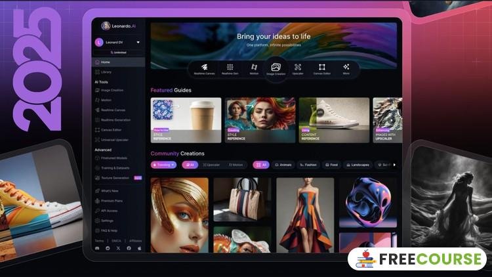This screenshot has width=492, height=277.
Task: Open the colorful dress community image
Action: pyautogui.click(x=305, y=215)
